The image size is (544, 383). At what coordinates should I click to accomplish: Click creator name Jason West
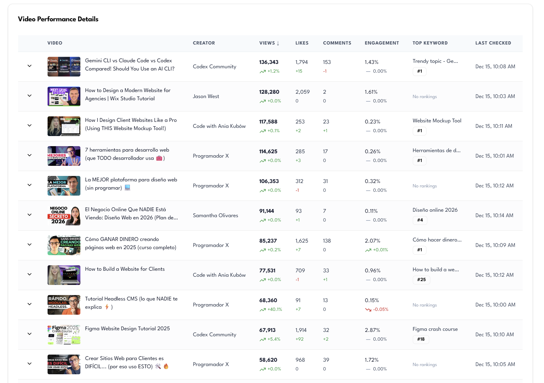point(206,96)
